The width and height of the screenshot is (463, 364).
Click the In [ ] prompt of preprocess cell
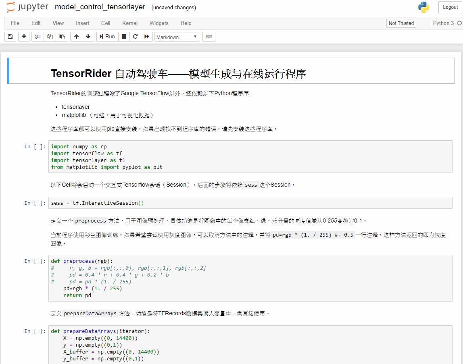[x=35, y=261]
